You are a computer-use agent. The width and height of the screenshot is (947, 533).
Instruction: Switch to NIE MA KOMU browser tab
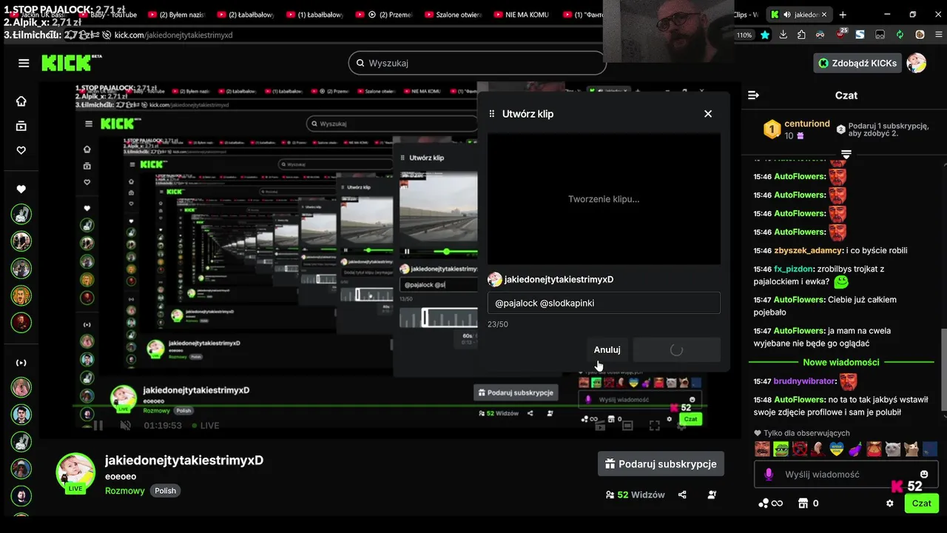523,15
